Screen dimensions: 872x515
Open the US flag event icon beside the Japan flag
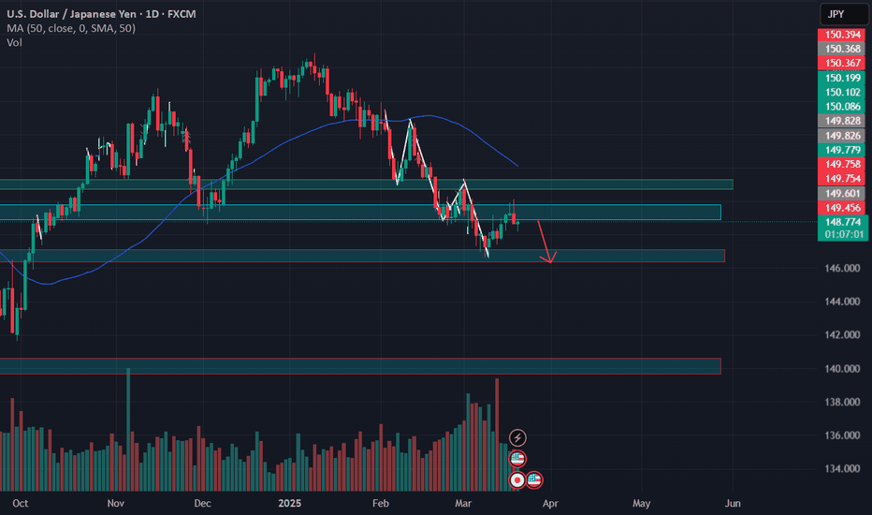point(534,479)
